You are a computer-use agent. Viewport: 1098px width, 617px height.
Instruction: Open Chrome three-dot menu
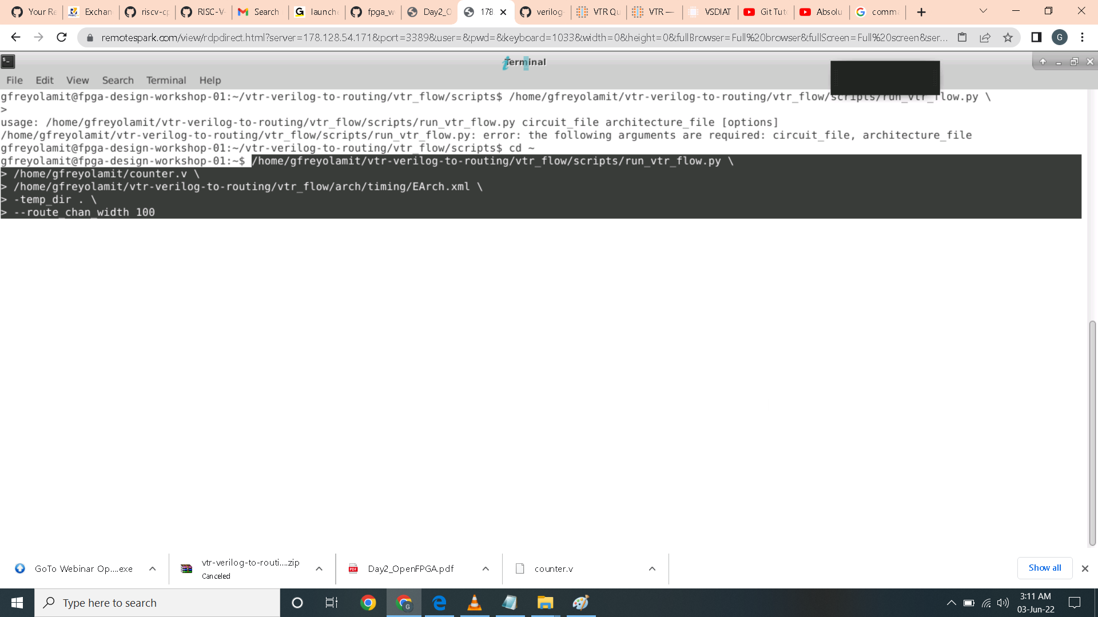1082,38
